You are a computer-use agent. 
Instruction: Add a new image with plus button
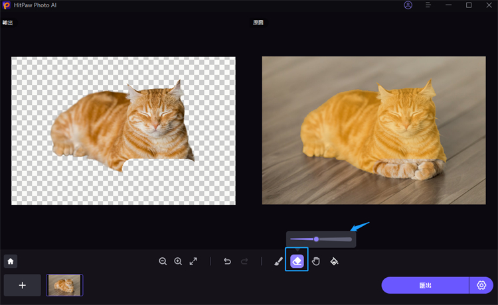point(22,285)
